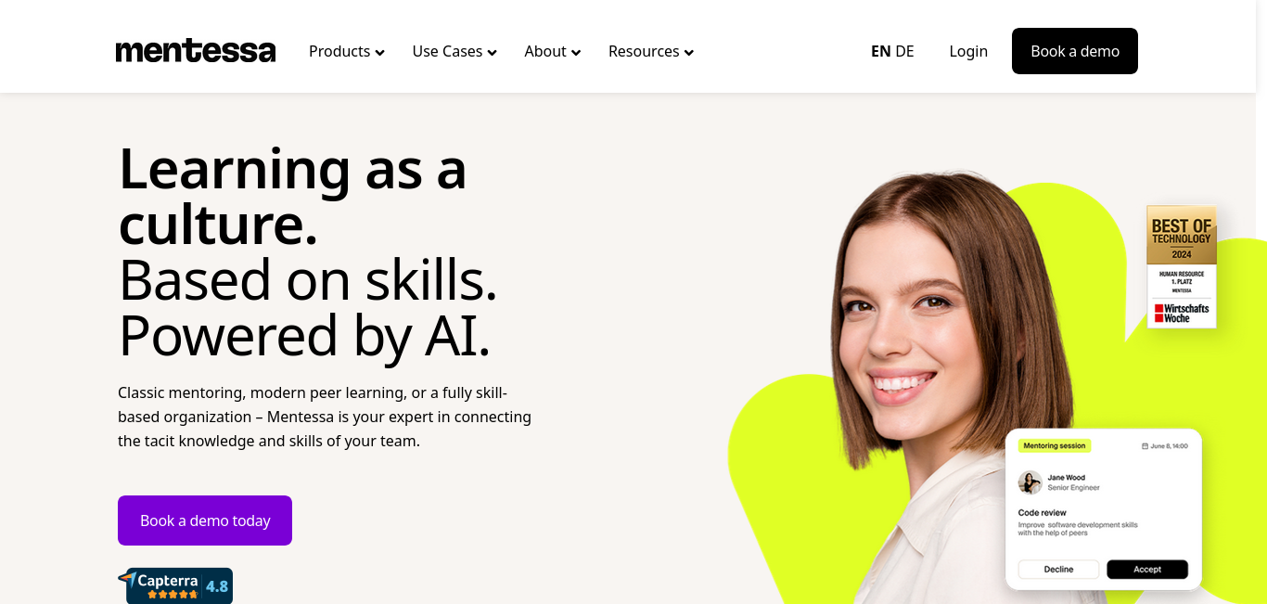Screen dimensions: 1267x604
Task: Accept the mentoring session request
Action: (x=1147, y=569)
